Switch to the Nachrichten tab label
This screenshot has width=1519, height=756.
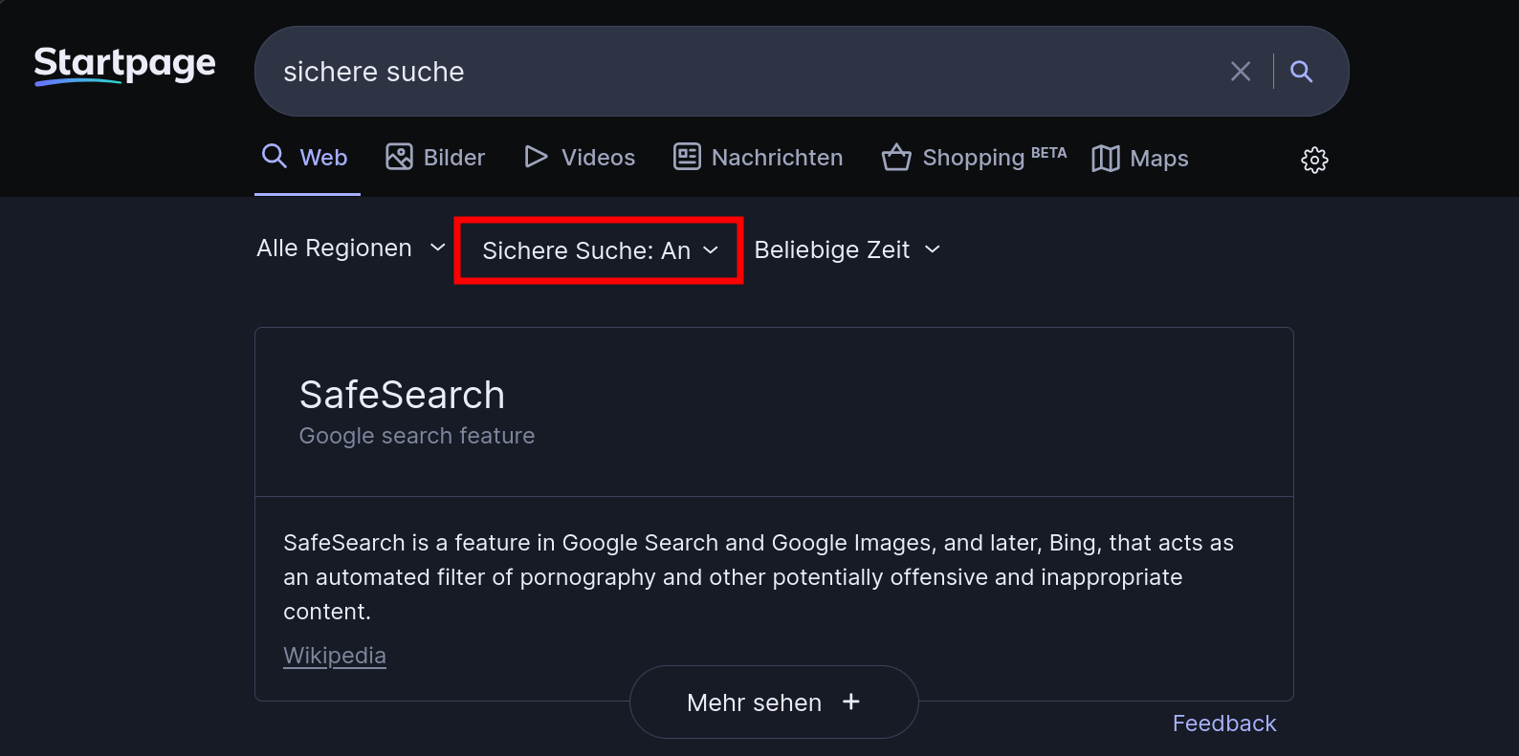[x=777, y=158]
